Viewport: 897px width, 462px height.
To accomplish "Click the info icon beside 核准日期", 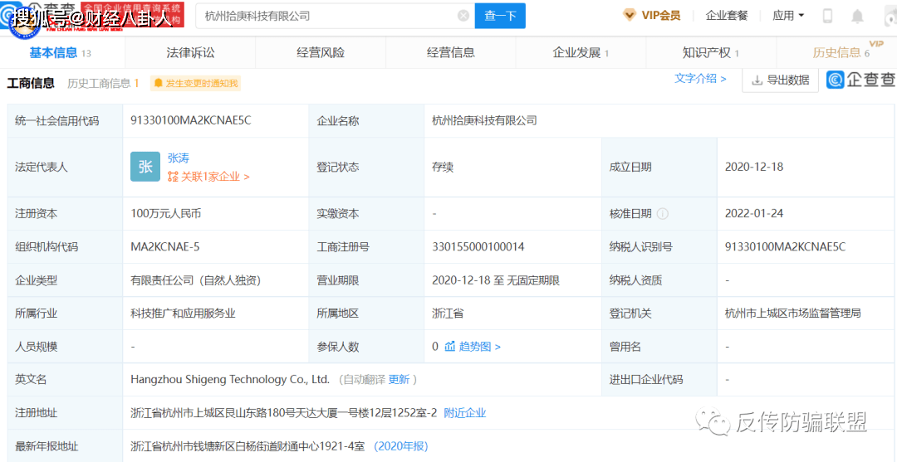I will pyautogui.click(x=662, y=214).
